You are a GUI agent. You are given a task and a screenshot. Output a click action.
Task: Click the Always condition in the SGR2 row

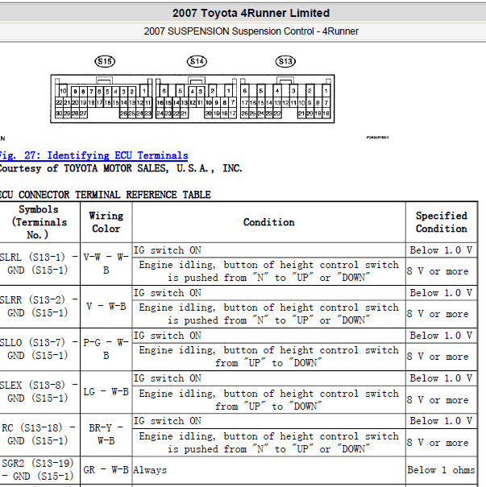268,470
